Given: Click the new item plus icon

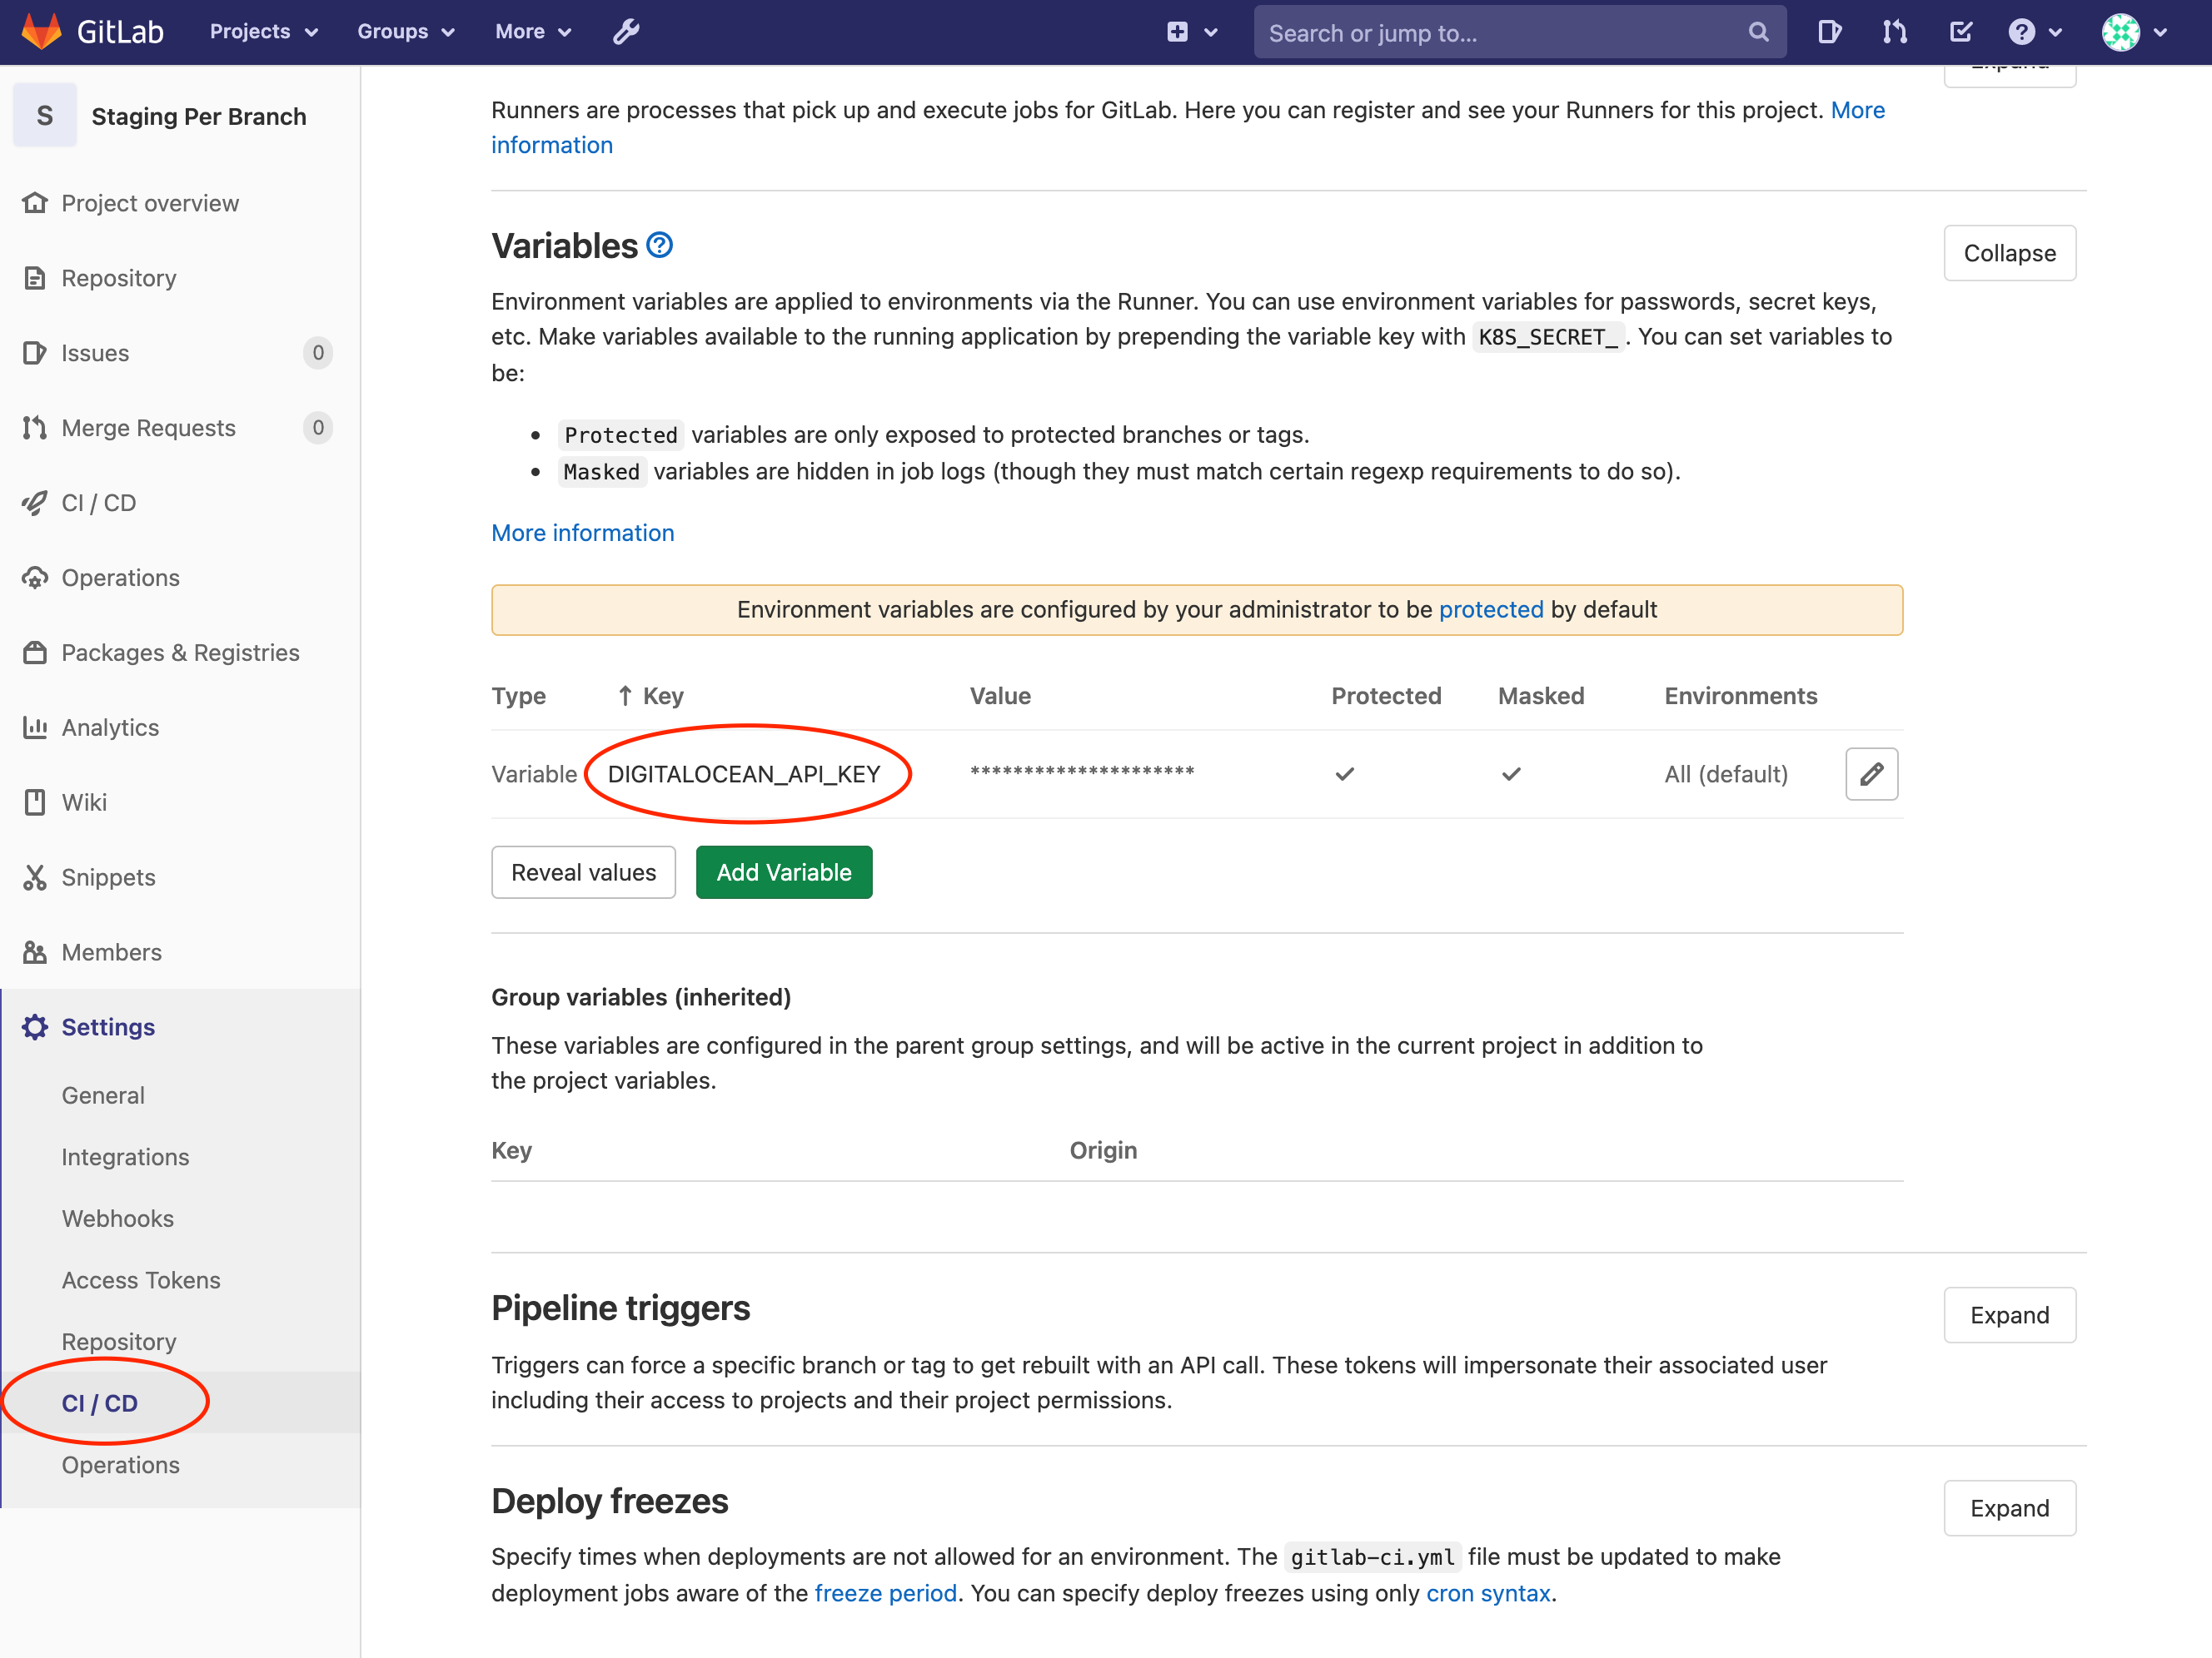Looking at the screenshot, I should pos(1178,32).
